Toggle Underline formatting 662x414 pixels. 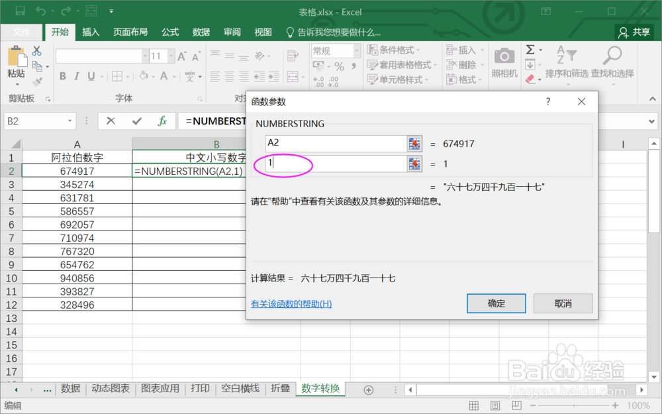pos(91,76)
